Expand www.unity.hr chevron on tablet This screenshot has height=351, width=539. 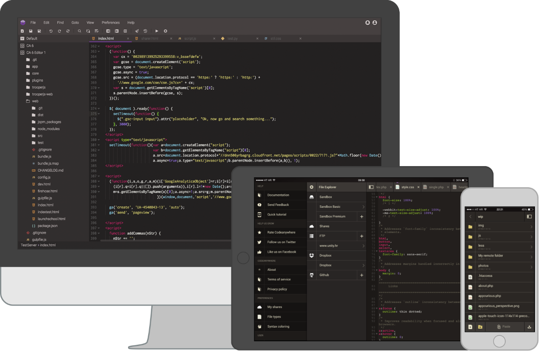click(363, 246)
